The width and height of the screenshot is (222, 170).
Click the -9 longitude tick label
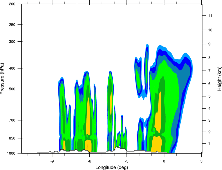[52, 161]
